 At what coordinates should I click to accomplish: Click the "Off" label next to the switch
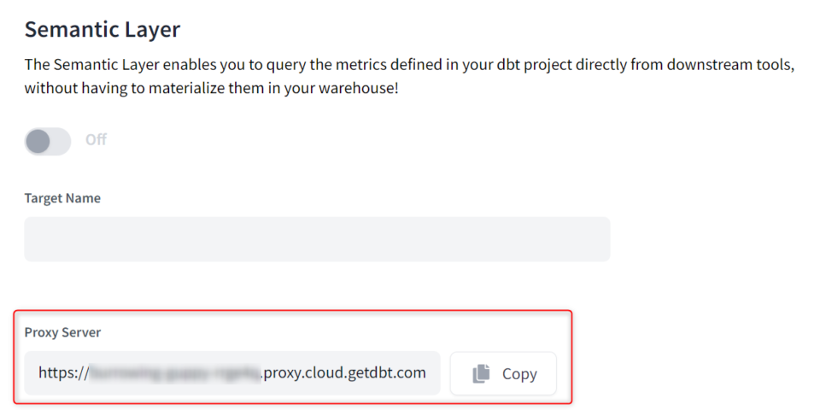[96, 140]
